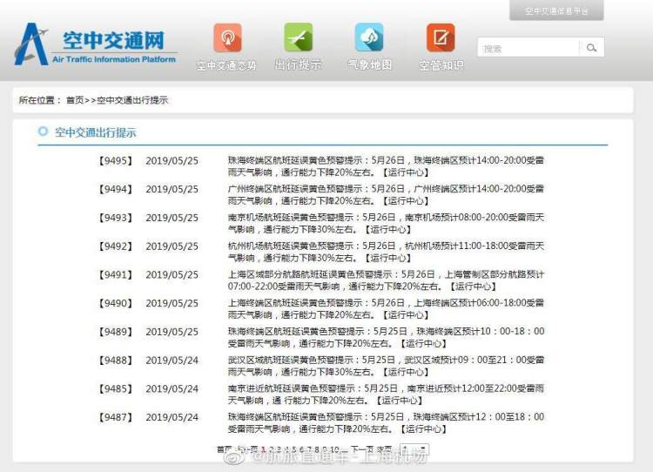
Task: Open the page-number jump dropdown
Action: (x=414, y=449)
